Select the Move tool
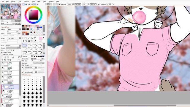This screenshot has height=107, width=190. click(23, 41)
